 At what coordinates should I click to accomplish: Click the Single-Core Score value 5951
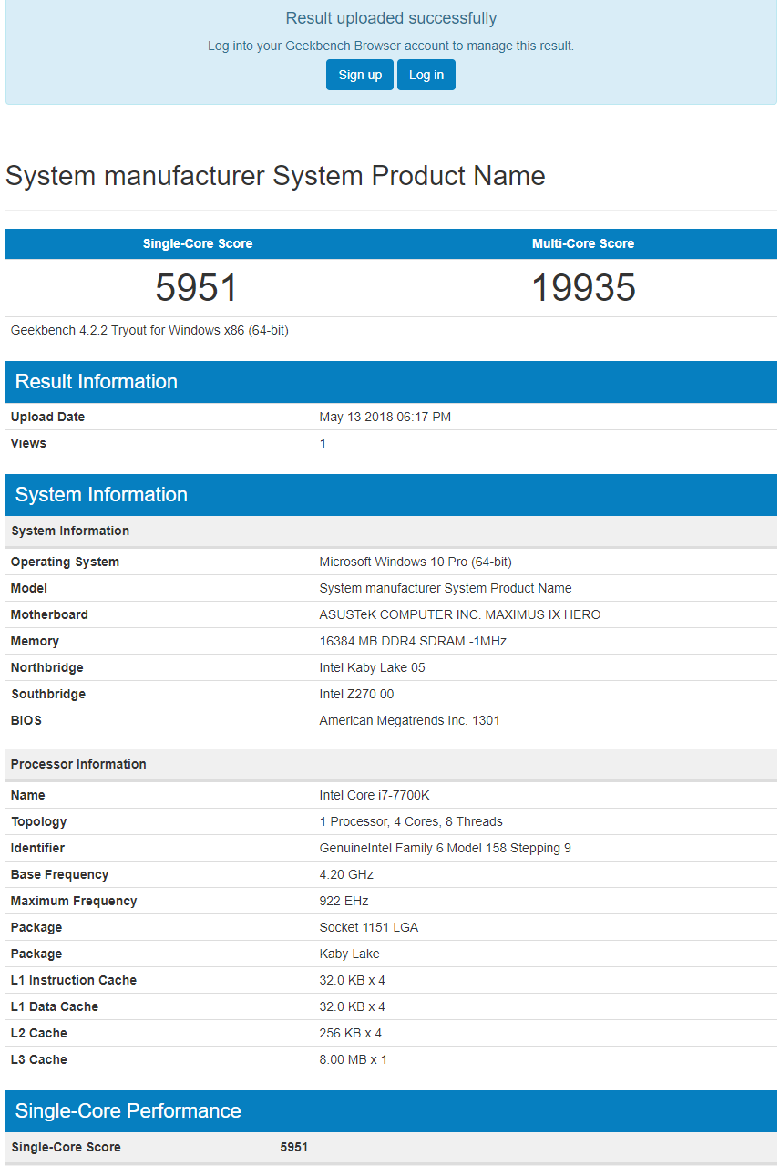197,288
